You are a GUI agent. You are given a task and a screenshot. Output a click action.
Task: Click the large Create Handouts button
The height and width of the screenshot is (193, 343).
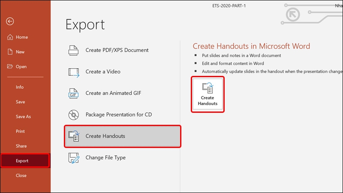point(208,94)
